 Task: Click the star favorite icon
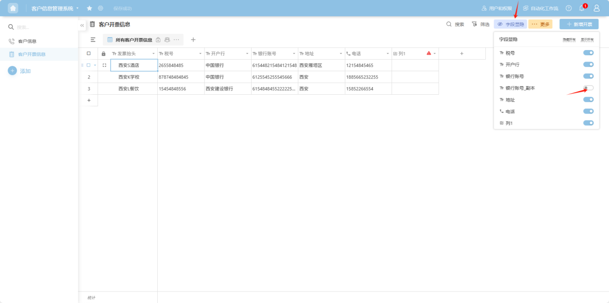(x=89, y=8)
